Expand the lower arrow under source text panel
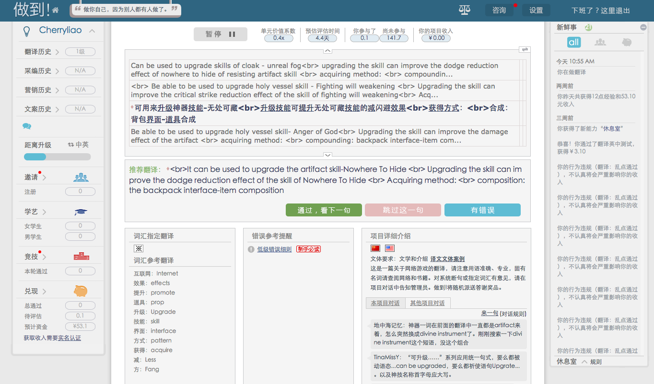This screenshot has height=384, width=654. (327, 155)
